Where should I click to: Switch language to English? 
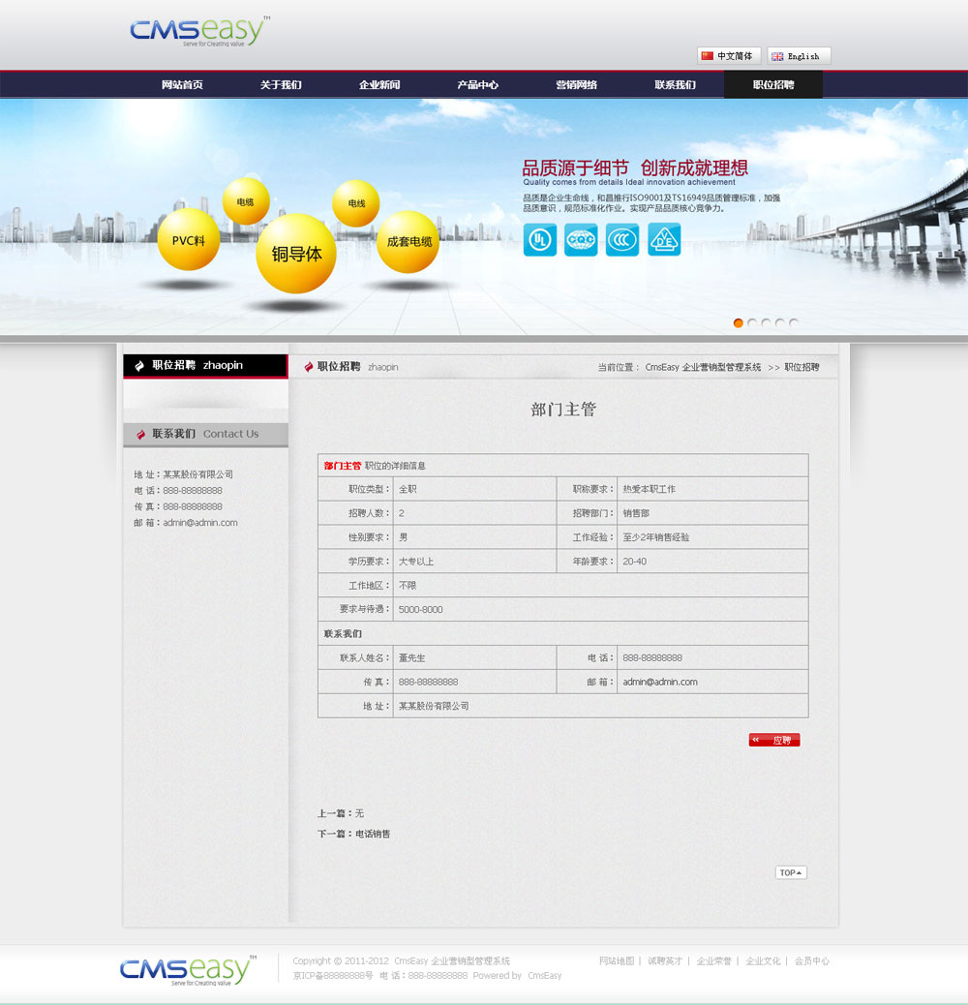pyautogui.click(x=799, y=56)
